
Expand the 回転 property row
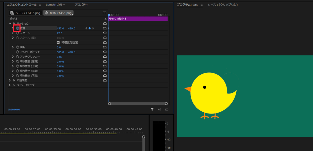13,47
